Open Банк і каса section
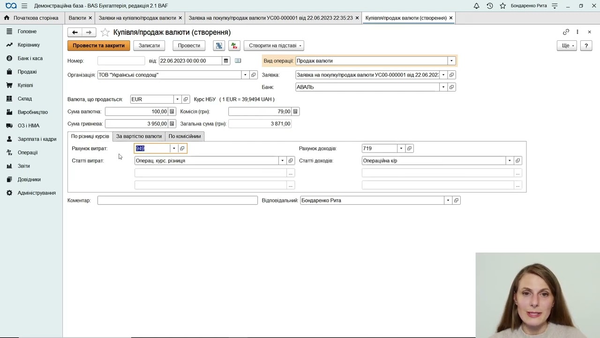Viewport: 600px width, 338px height. [x=30, y=58]
